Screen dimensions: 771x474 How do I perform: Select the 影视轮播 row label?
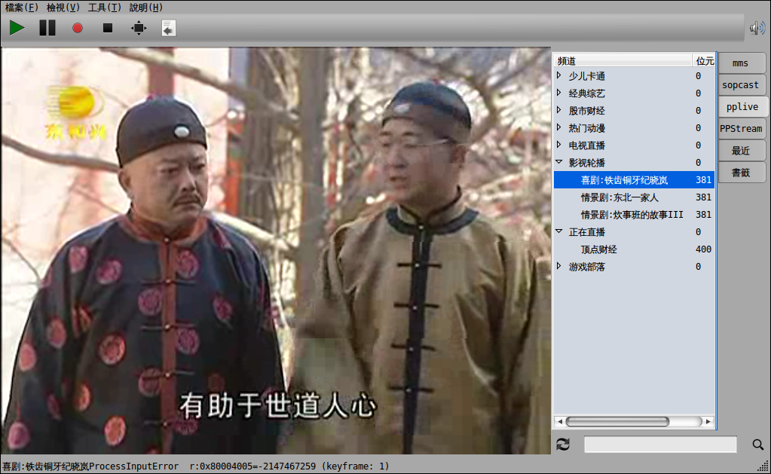(x=586, y=163)
